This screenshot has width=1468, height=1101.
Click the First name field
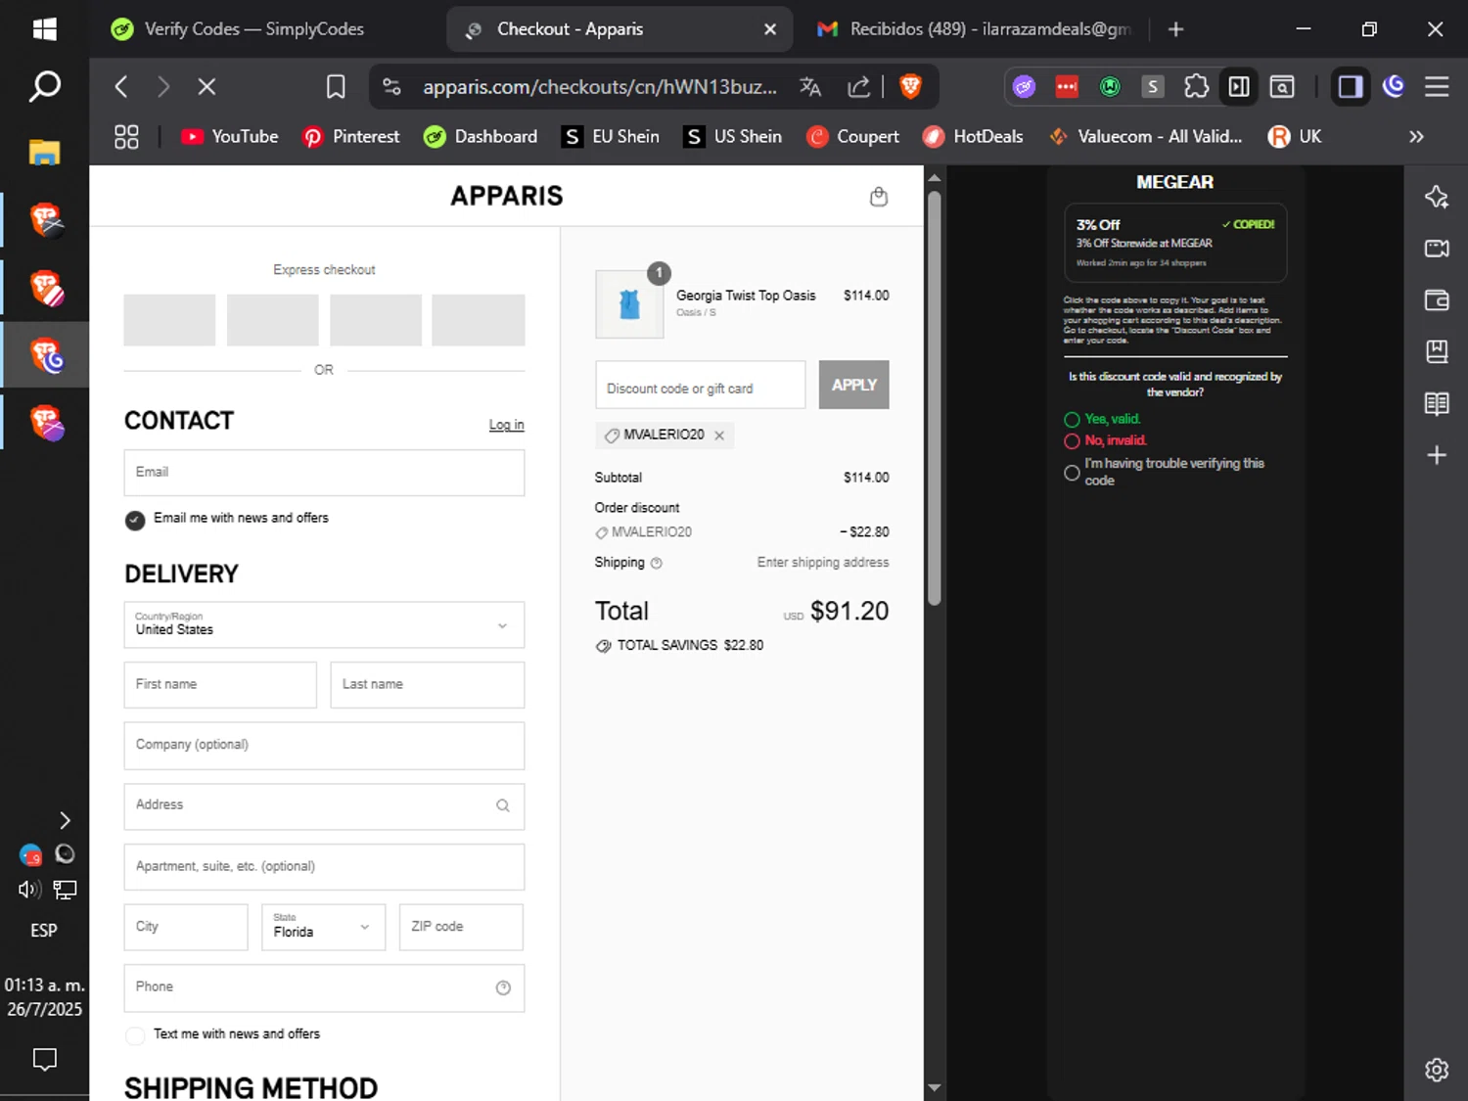tap(220, 685)
